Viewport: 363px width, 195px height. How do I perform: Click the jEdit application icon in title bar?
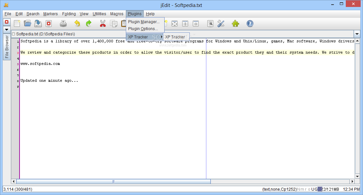tap(6, 5)
